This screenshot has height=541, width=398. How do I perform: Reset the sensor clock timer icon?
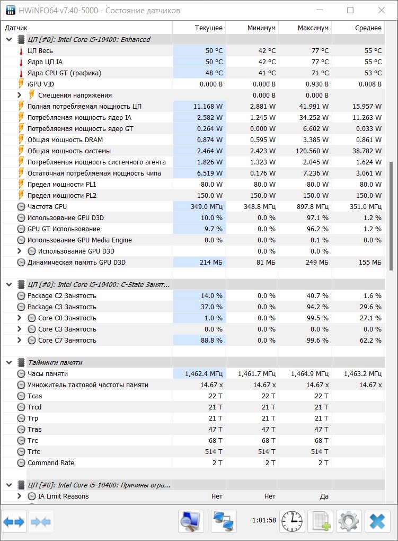point(292,521)
